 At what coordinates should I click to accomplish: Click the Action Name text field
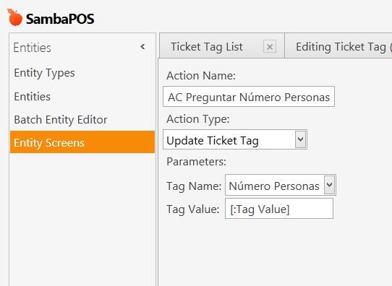tap(249, 97)
